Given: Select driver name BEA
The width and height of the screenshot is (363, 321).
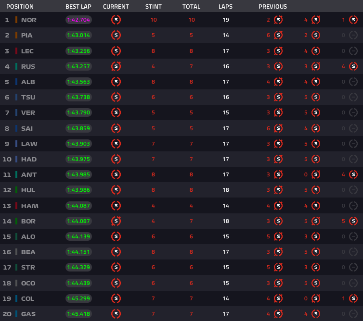Looking at the screenshot, I should click(28, 252).
